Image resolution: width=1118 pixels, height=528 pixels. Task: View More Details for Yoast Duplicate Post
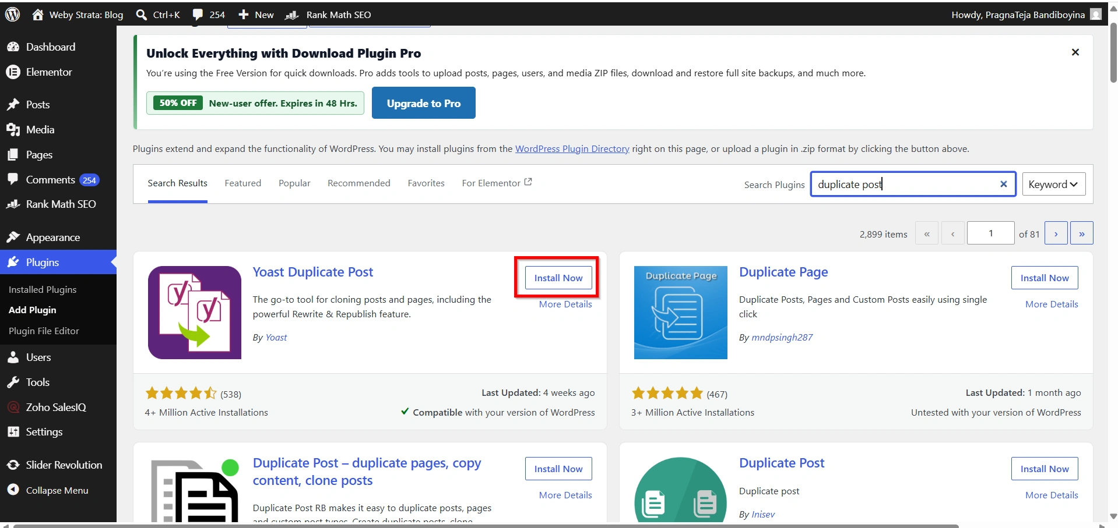[x=565, y=304]
